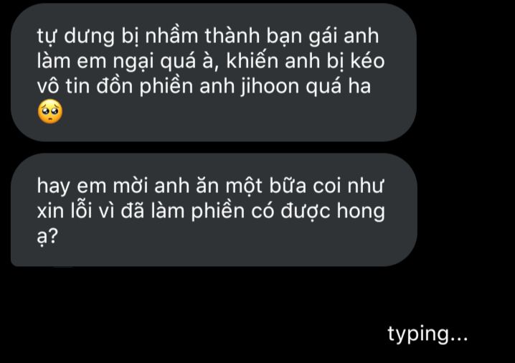Click the line starting 'làm em ngại'
Image resolution: width=515 pixels, height=363 pixels.
211,62
